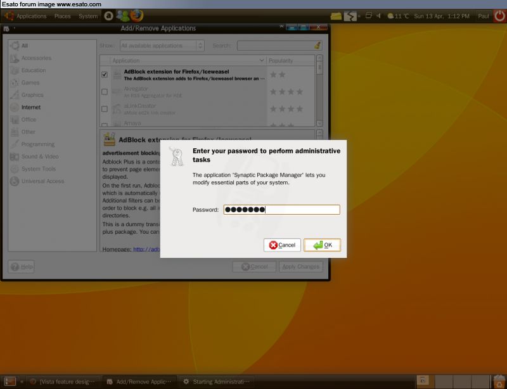Click the application list scrollbar up arrow
The width and height of the screenshot is (507, 389).
(319, 58)
